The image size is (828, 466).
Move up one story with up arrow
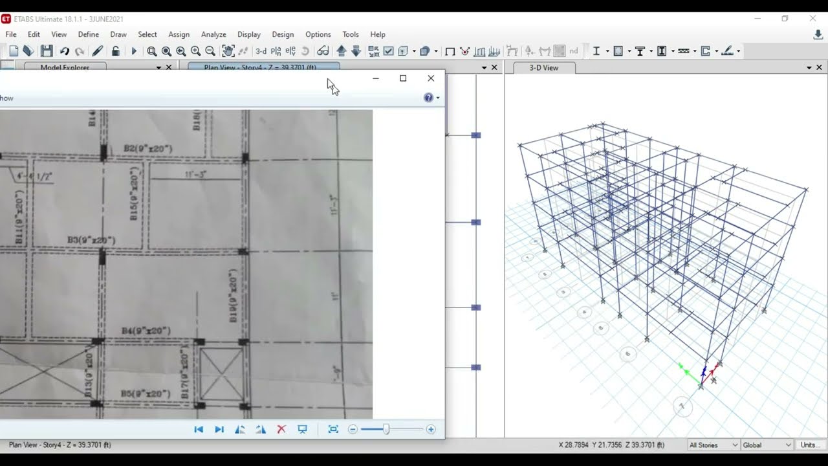point(342,51)
